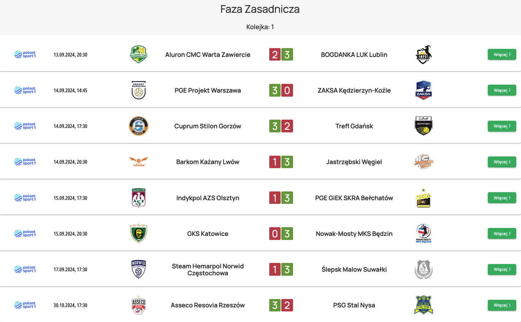
Task: Click the Kolejka: 1 round header
Action: coord(260,27)
